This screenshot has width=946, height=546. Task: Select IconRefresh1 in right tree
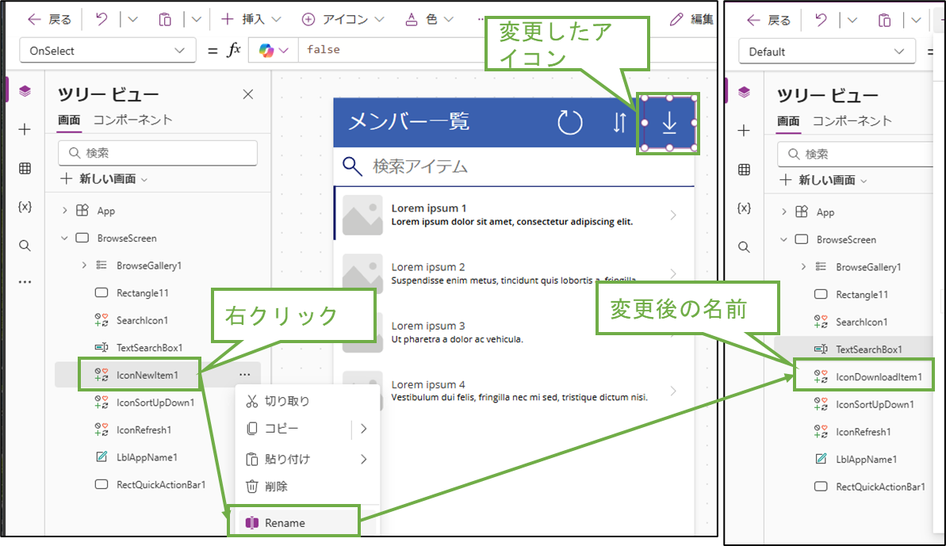point(863,432)
